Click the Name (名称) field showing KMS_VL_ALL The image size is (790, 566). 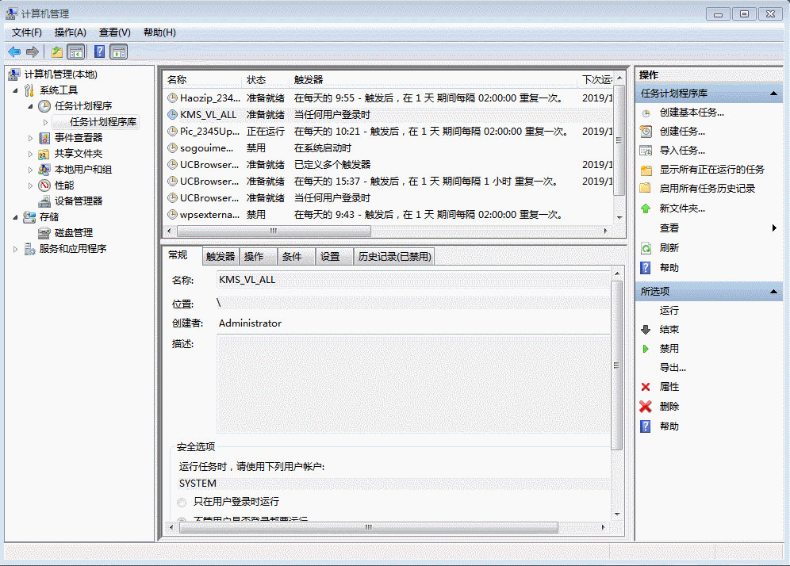413,280
